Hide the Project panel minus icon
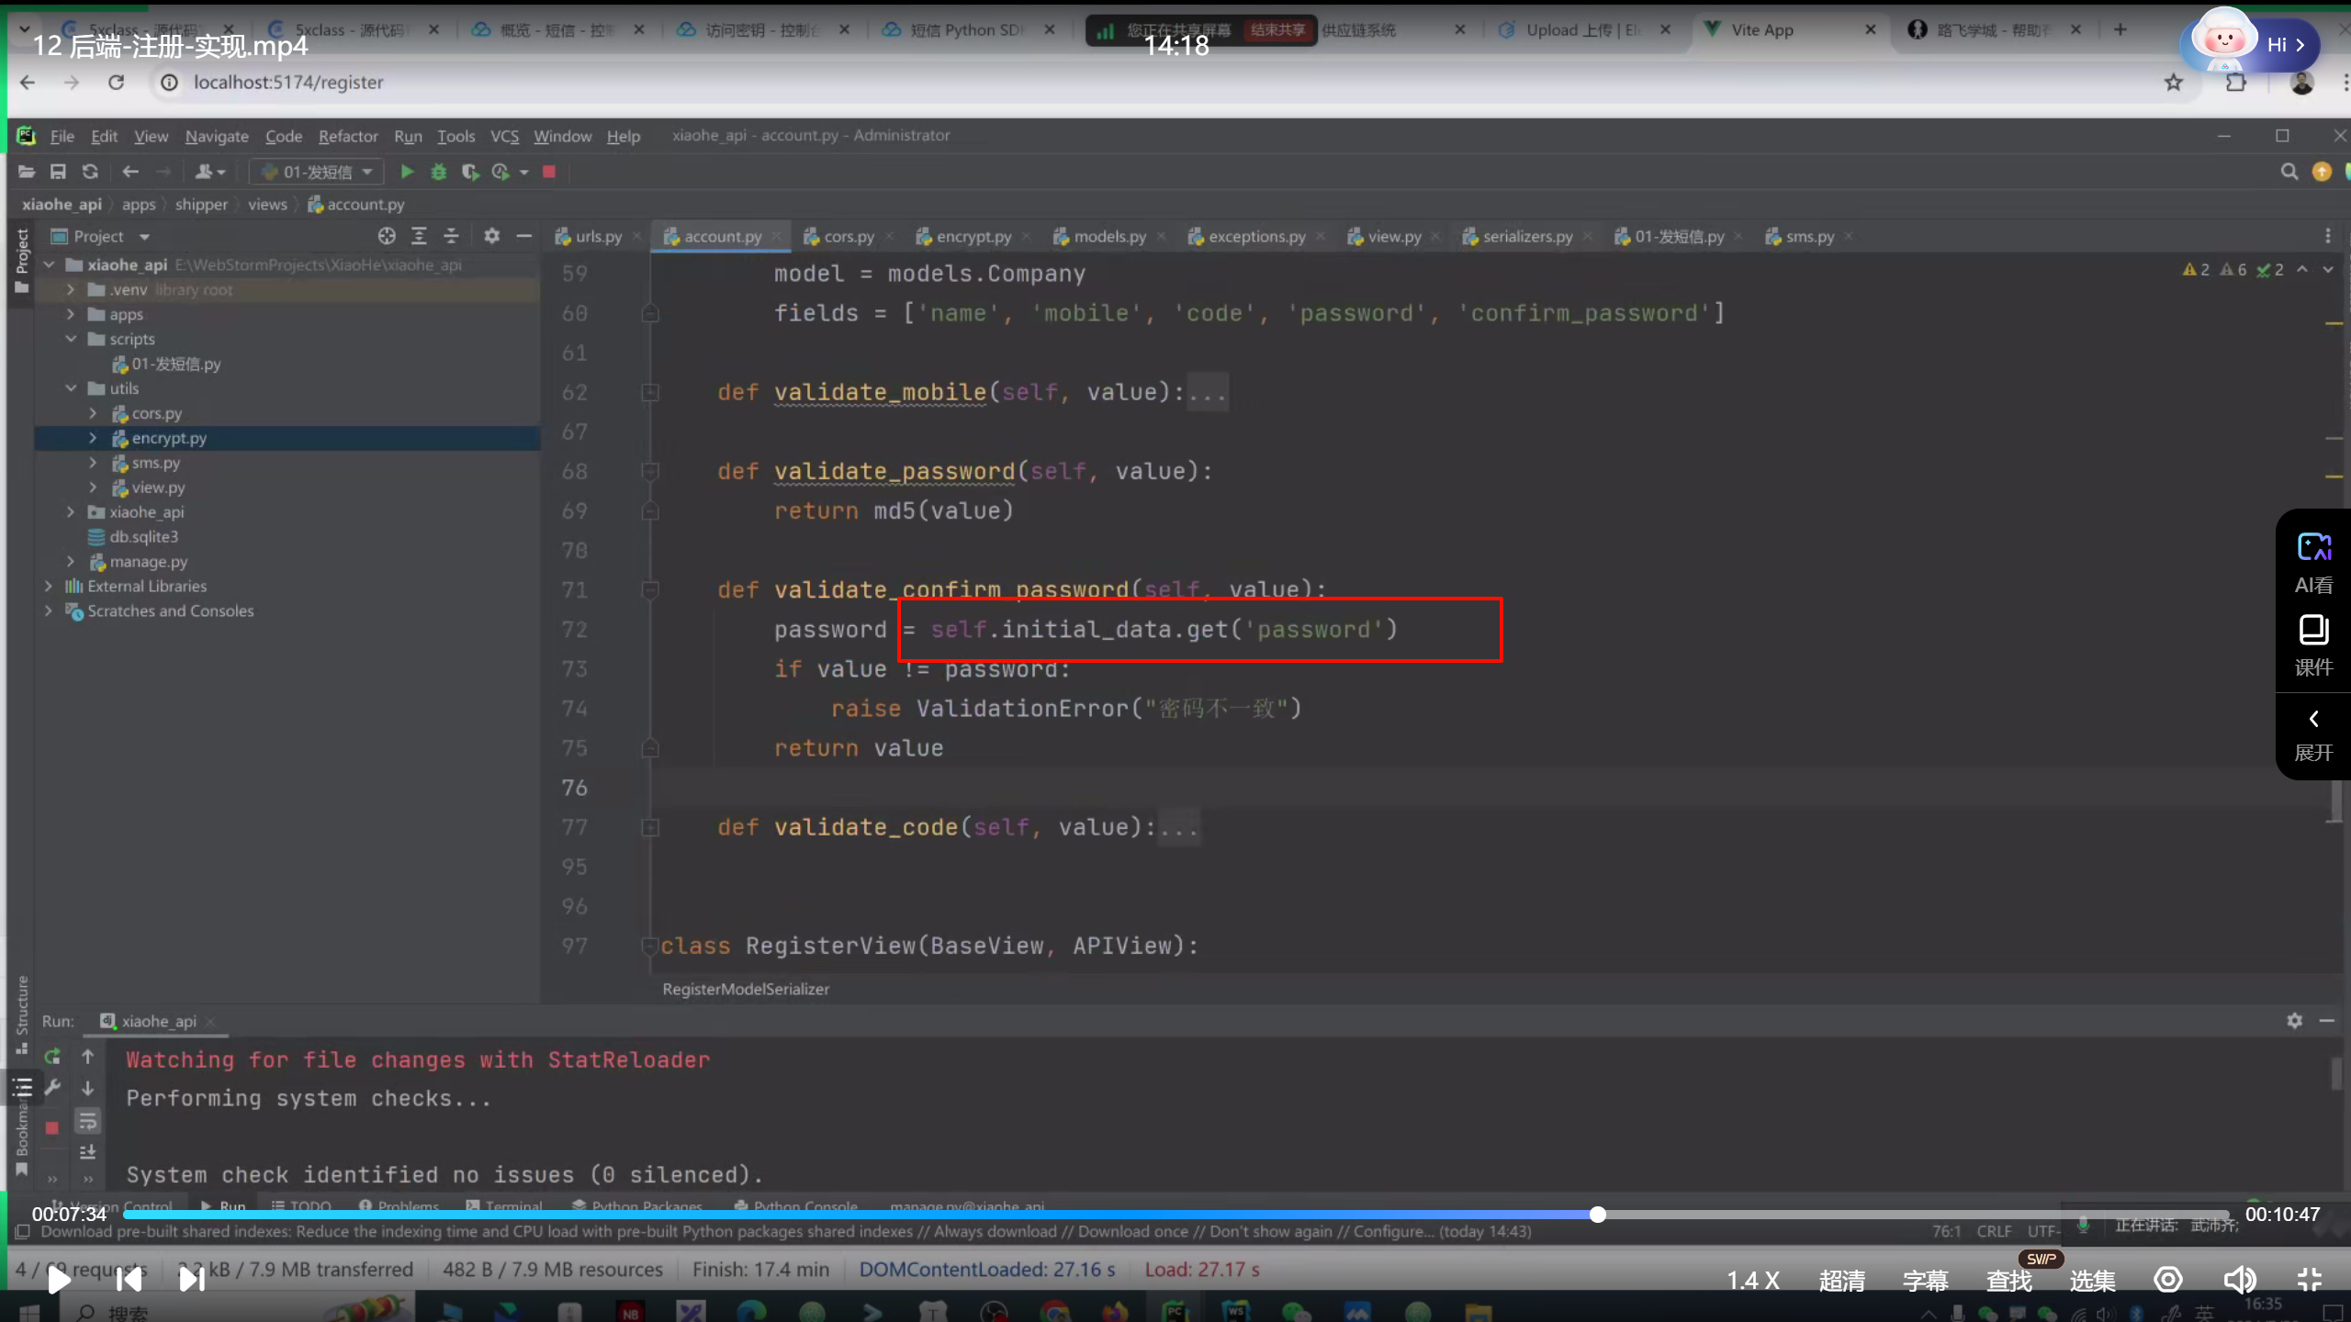The width and height of the screenshot is (2351, 1322). [x=524, y=236]
